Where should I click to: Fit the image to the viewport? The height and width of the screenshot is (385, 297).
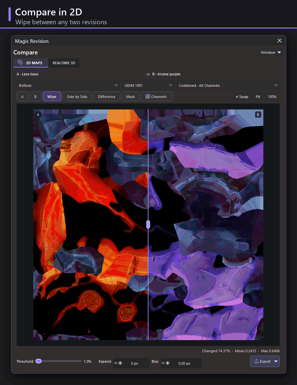tap(258, 97)
